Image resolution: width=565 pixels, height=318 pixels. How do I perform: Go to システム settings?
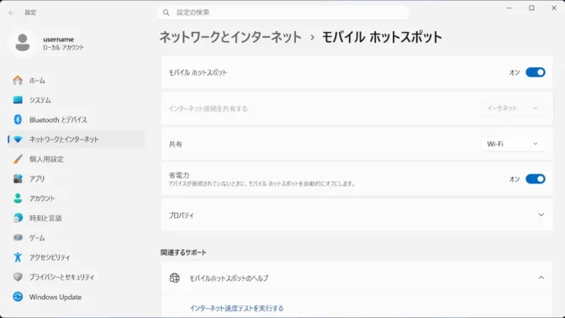click(x=76, y=100)
